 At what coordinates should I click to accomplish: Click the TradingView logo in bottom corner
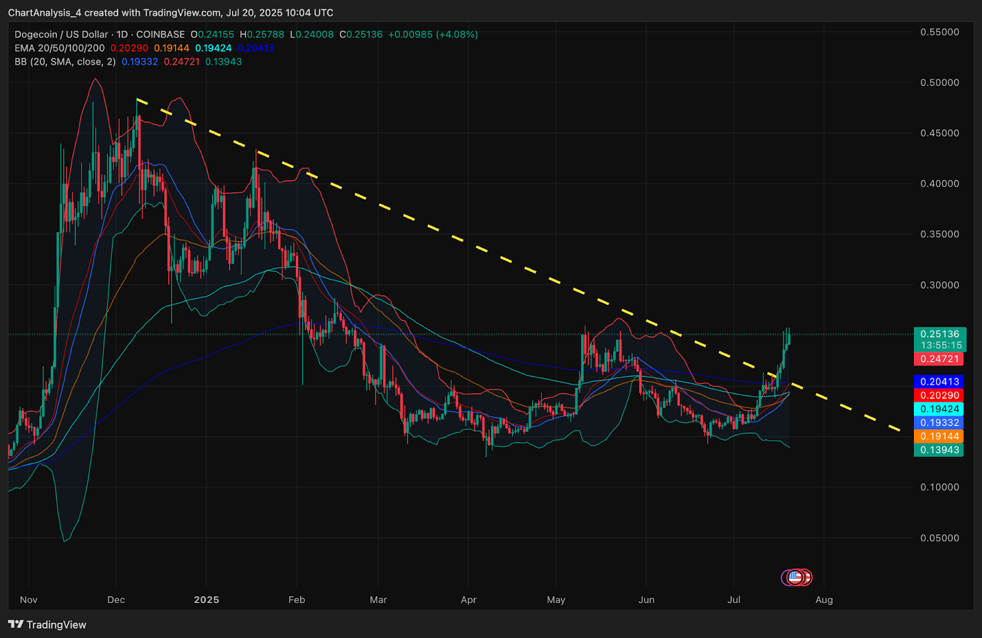[47, 624]
